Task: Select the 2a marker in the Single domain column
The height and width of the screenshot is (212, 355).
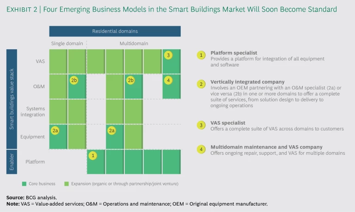Action: pos(55,131)
